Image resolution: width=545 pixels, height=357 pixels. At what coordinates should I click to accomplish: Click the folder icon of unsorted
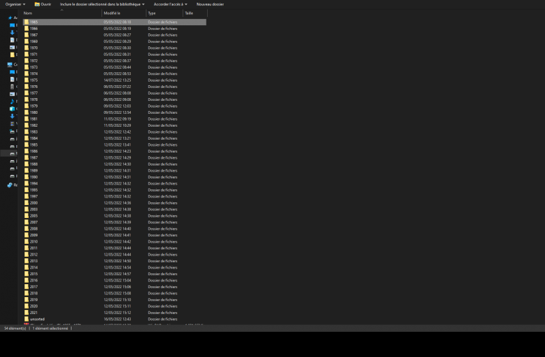pos(27,319)
